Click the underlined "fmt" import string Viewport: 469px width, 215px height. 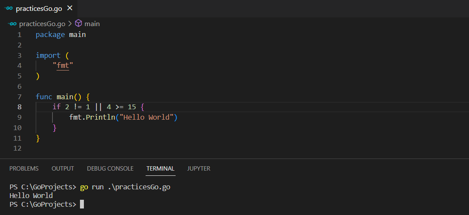[x=63, y=66]
